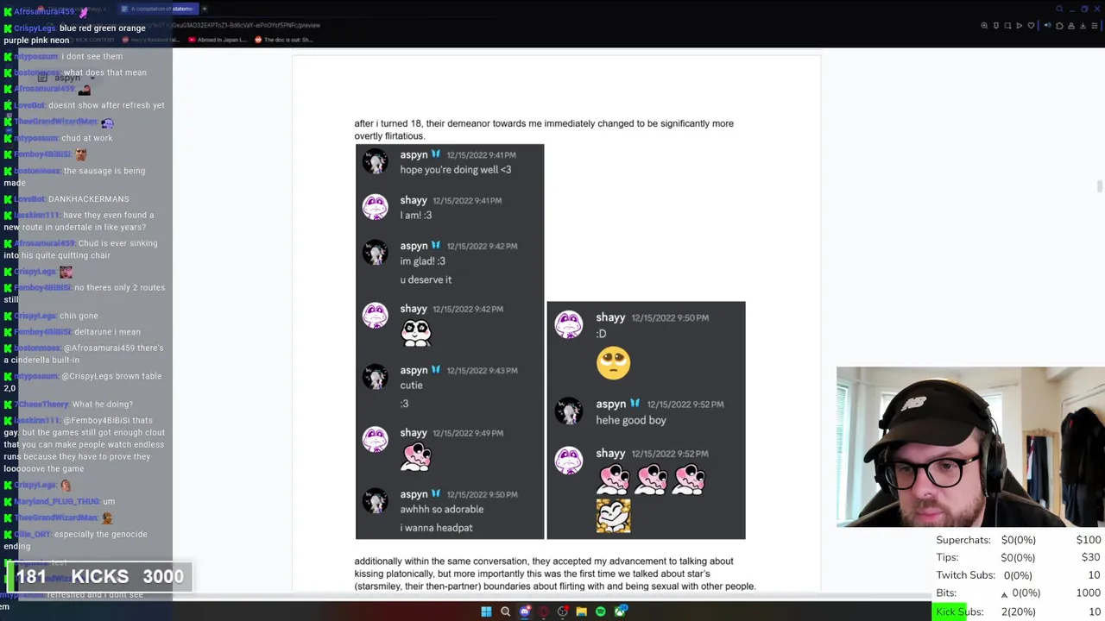Open Spotify from the taskbar
Screen dimensions: 1105x621
(x=601, y=612)
